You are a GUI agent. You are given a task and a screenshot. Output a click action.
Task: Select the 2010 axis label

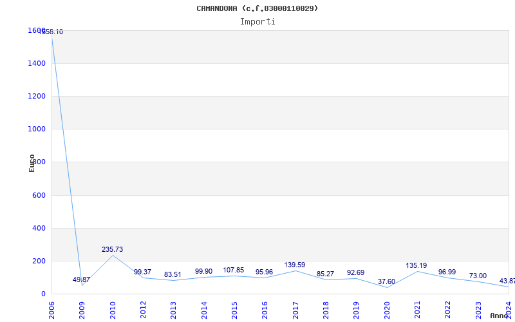point(113,310)
